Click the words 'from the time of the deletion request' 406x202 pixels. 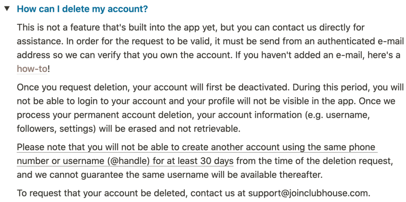(x=313, y=161)
